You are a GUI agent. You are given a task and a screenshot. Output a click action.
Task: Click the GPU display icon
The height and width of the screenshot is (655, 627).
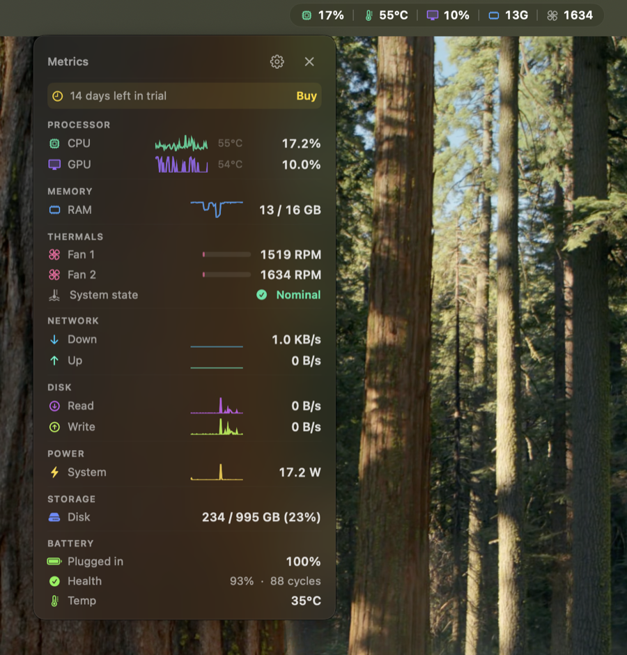[x=54, y=164]
